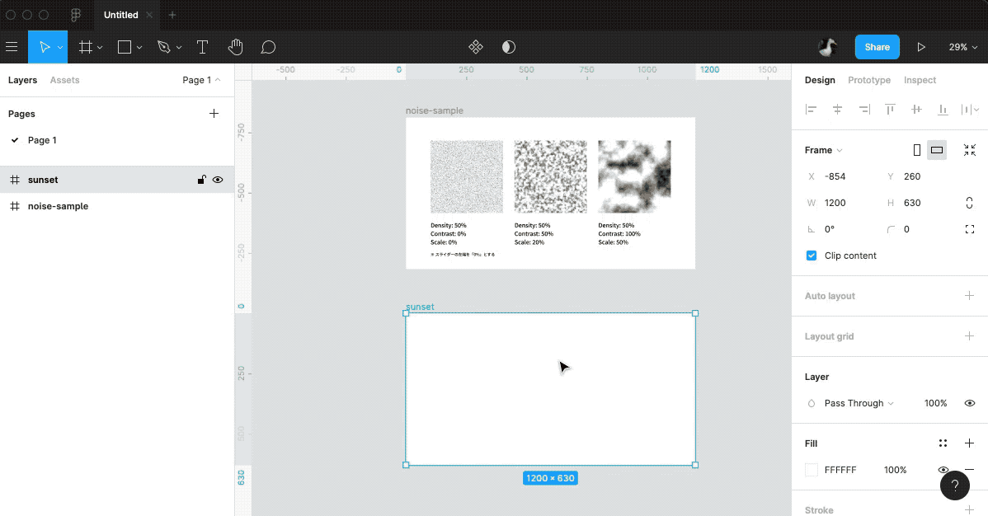Add a Layout grid
The height and width of the screenshot is (516, 988).
coord(970,335)
